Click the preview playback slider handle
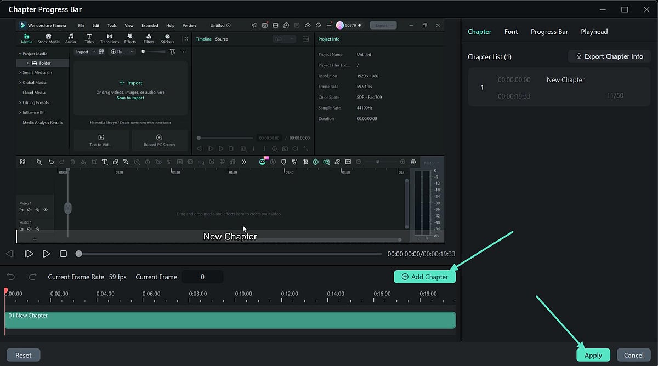The image size is (658, 366). pos(79,254)
